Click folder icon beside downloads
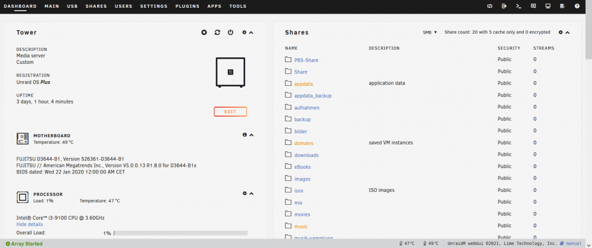The width and height of the screenshot is (592, 248). 288,154
